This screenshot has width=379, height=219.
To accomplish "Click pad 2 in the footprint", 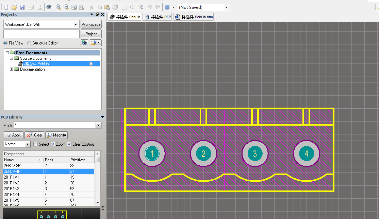I will 203,153.
